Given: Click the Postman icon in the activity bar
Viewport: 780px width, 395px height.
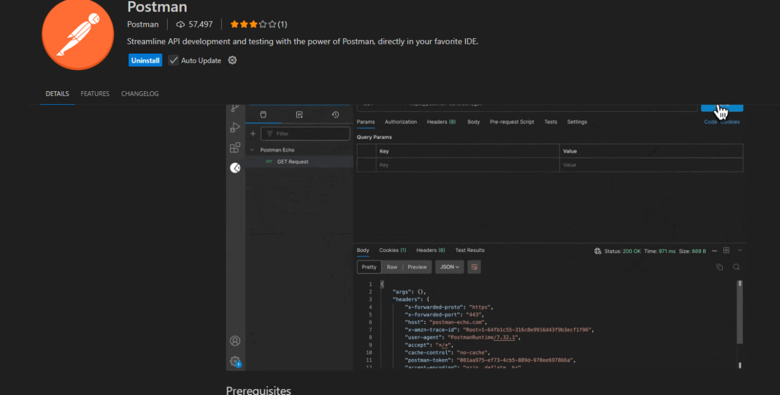Looking at the screenshot, I should [235, 168].
